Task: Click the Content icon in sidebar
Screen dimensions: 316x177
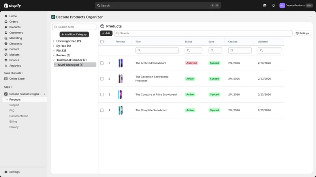Action: [6, 49]
